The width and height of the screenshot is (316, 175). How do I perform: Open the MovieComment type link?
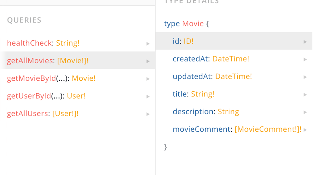point(268,129)
